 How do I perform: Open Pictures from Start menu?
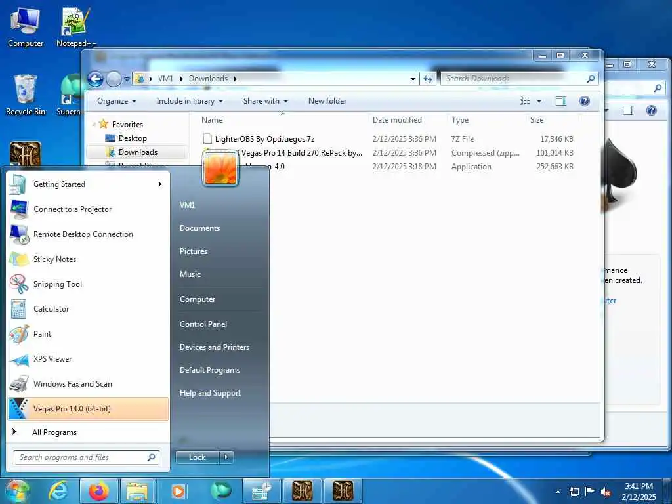tap(194, 251)
